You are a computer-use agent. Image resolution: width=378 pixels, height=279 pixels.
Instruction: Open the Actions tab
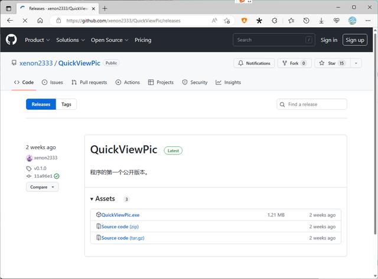point(128,83)
